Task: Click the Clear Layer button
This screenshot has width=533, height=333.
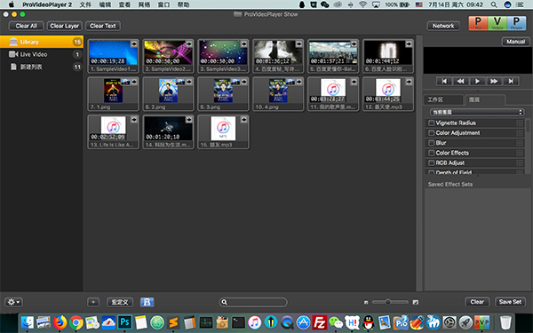Action: 64,26
